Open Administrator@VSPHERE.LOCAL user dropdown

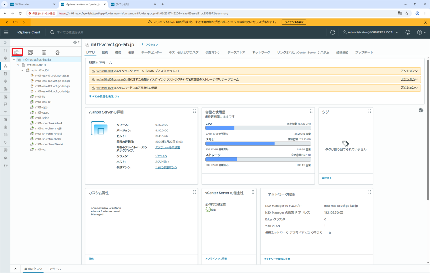coord(371,32)
